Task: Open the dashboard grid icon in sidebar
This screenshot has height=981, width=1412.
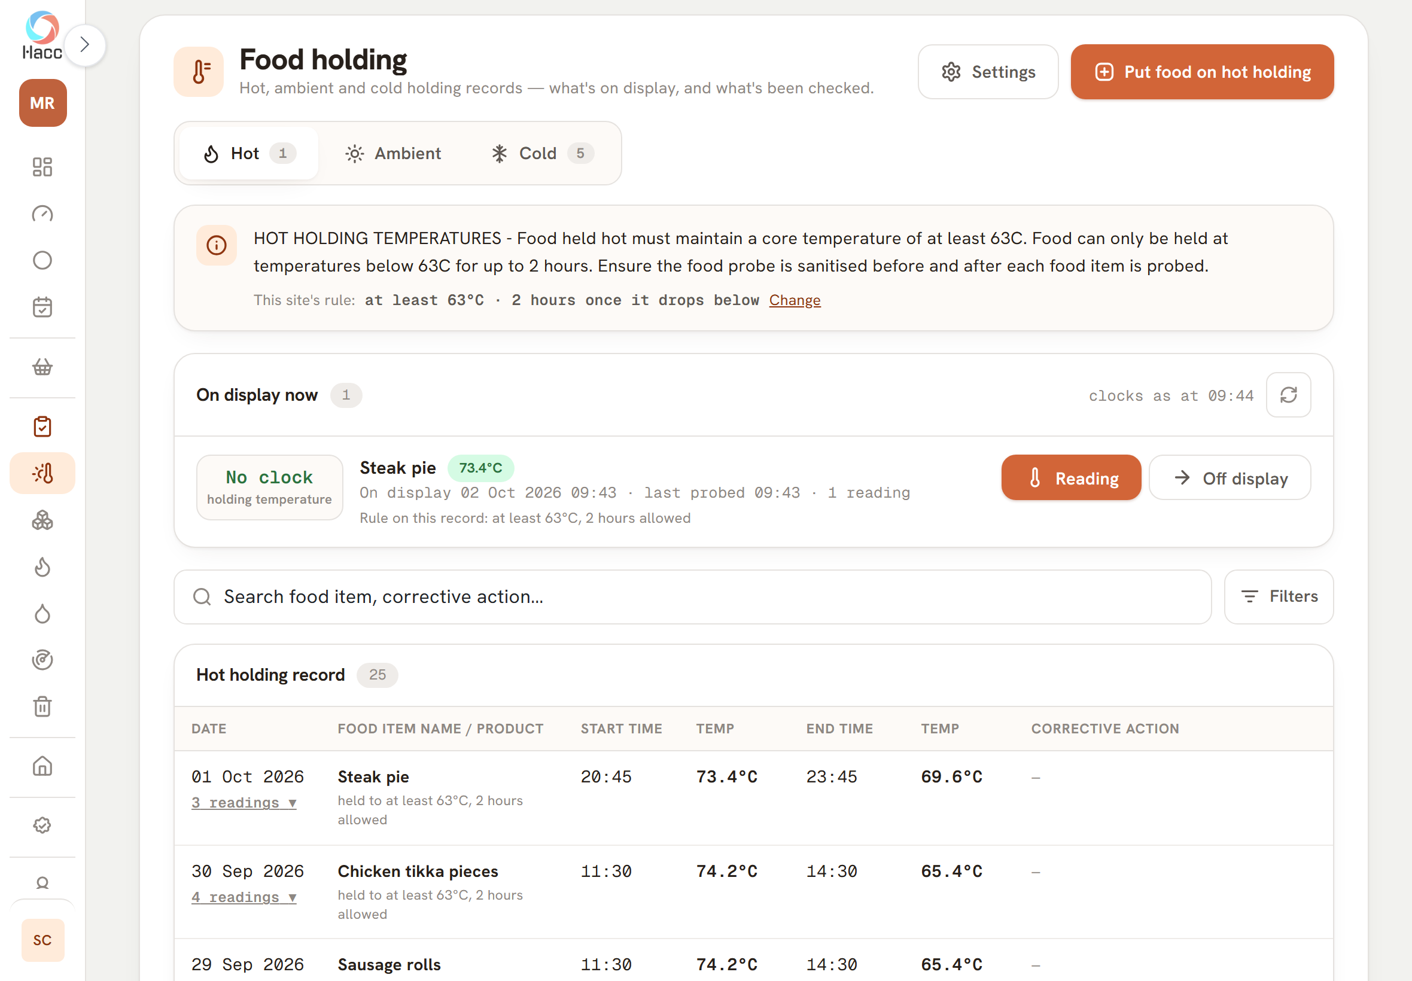Action: tap(42, 166)
